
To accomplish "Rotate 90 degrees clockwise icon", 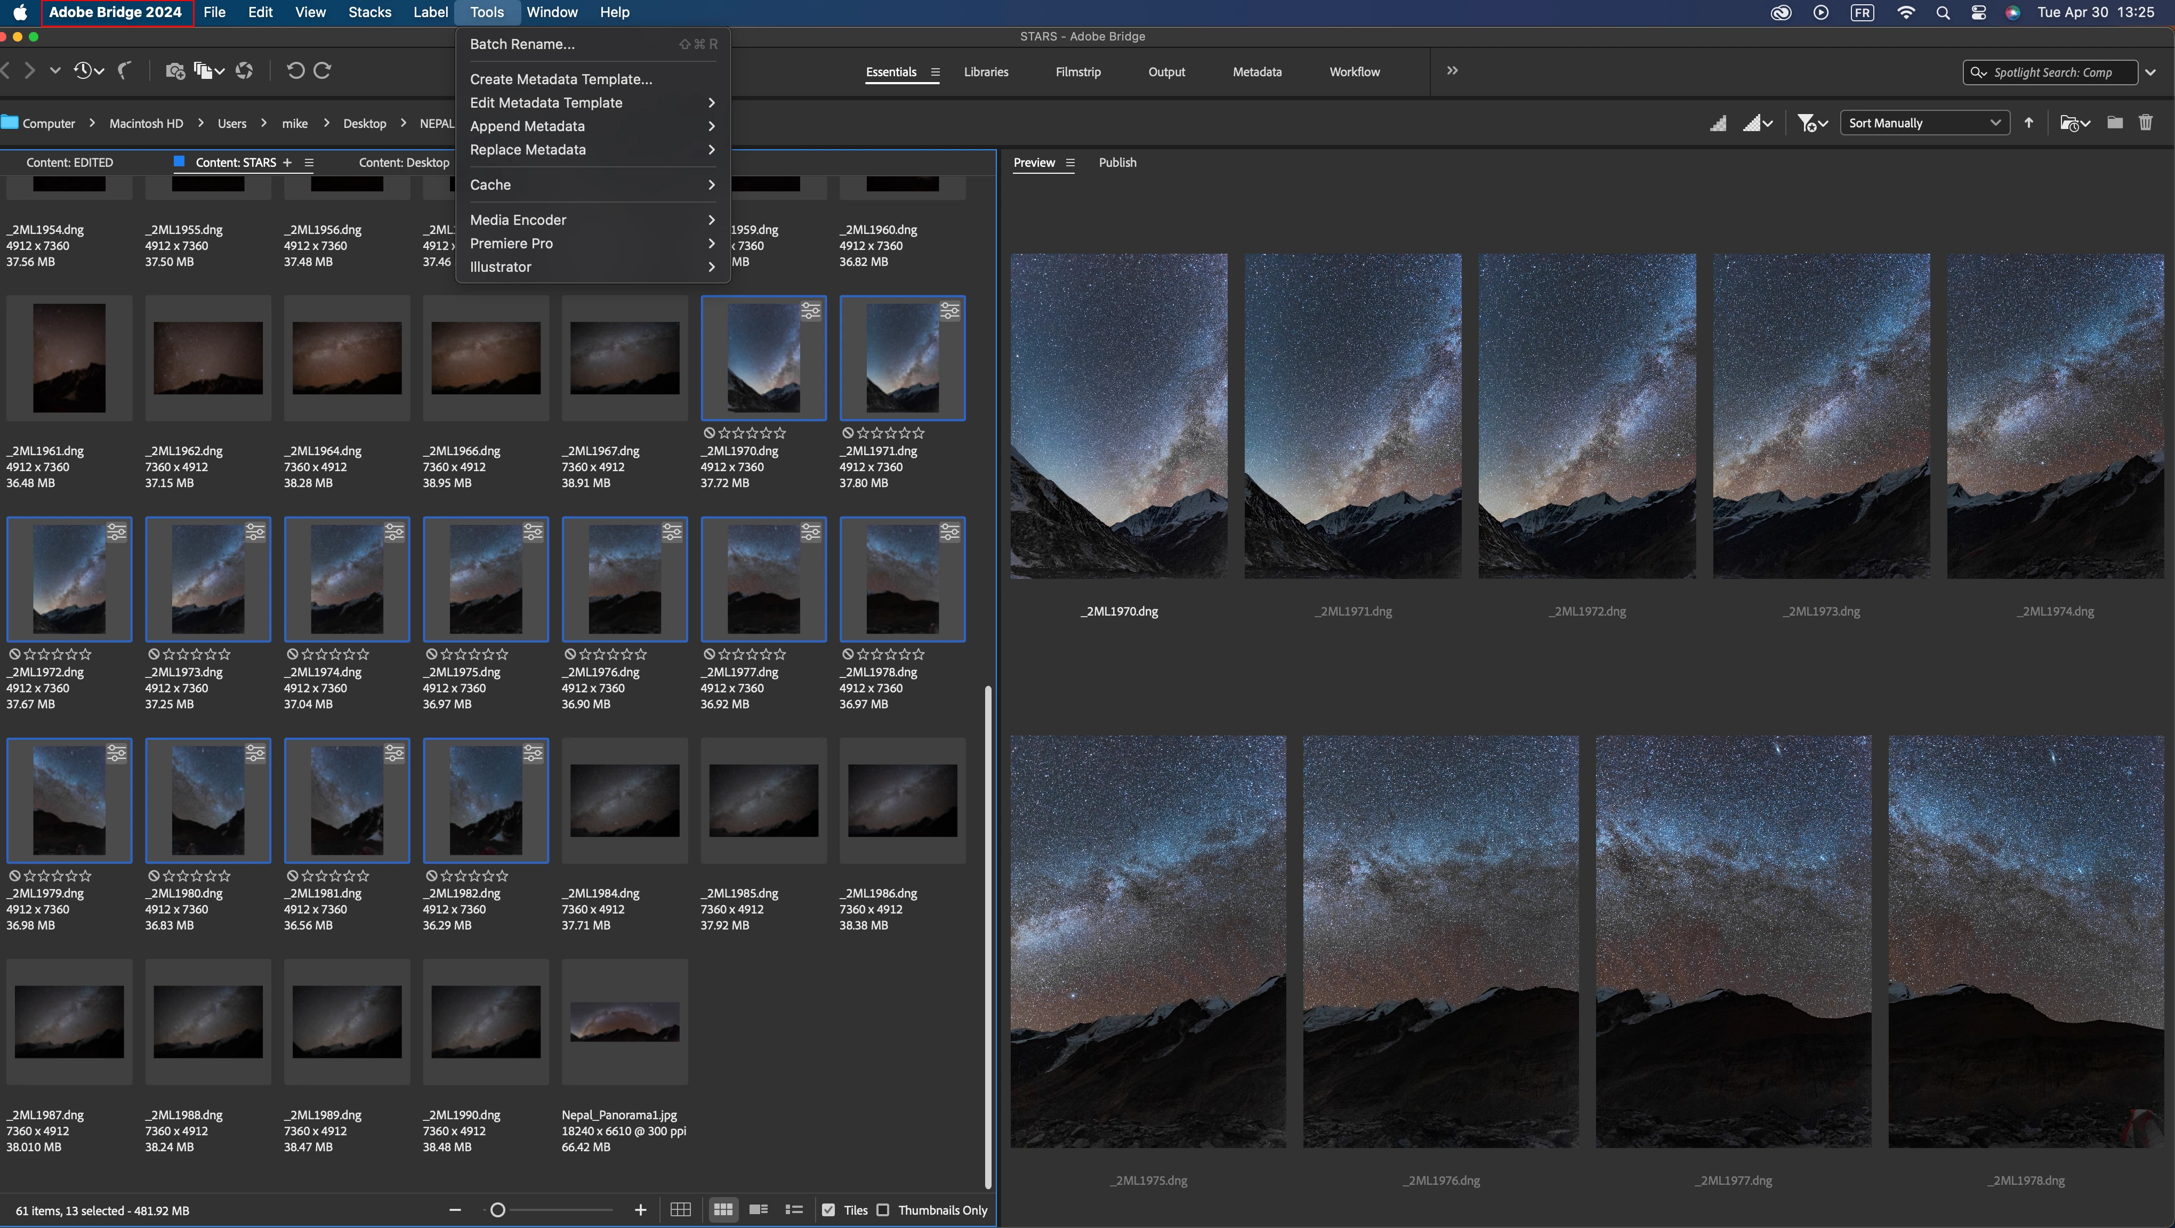I will [323, 71].
